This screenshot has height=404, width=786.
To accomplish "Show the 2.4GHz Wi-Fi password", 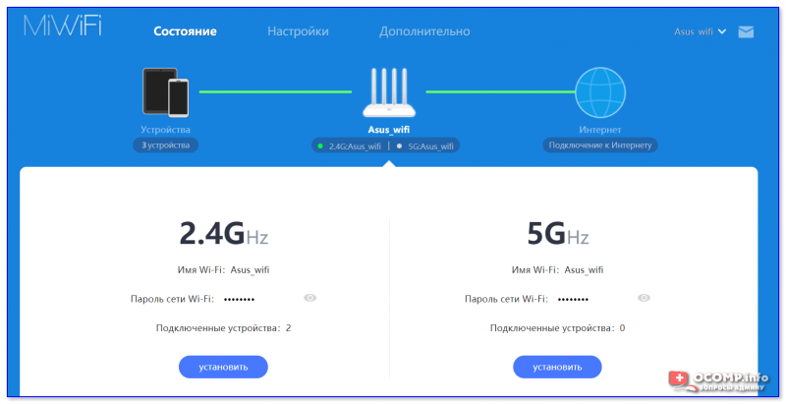I will (309, 298).
